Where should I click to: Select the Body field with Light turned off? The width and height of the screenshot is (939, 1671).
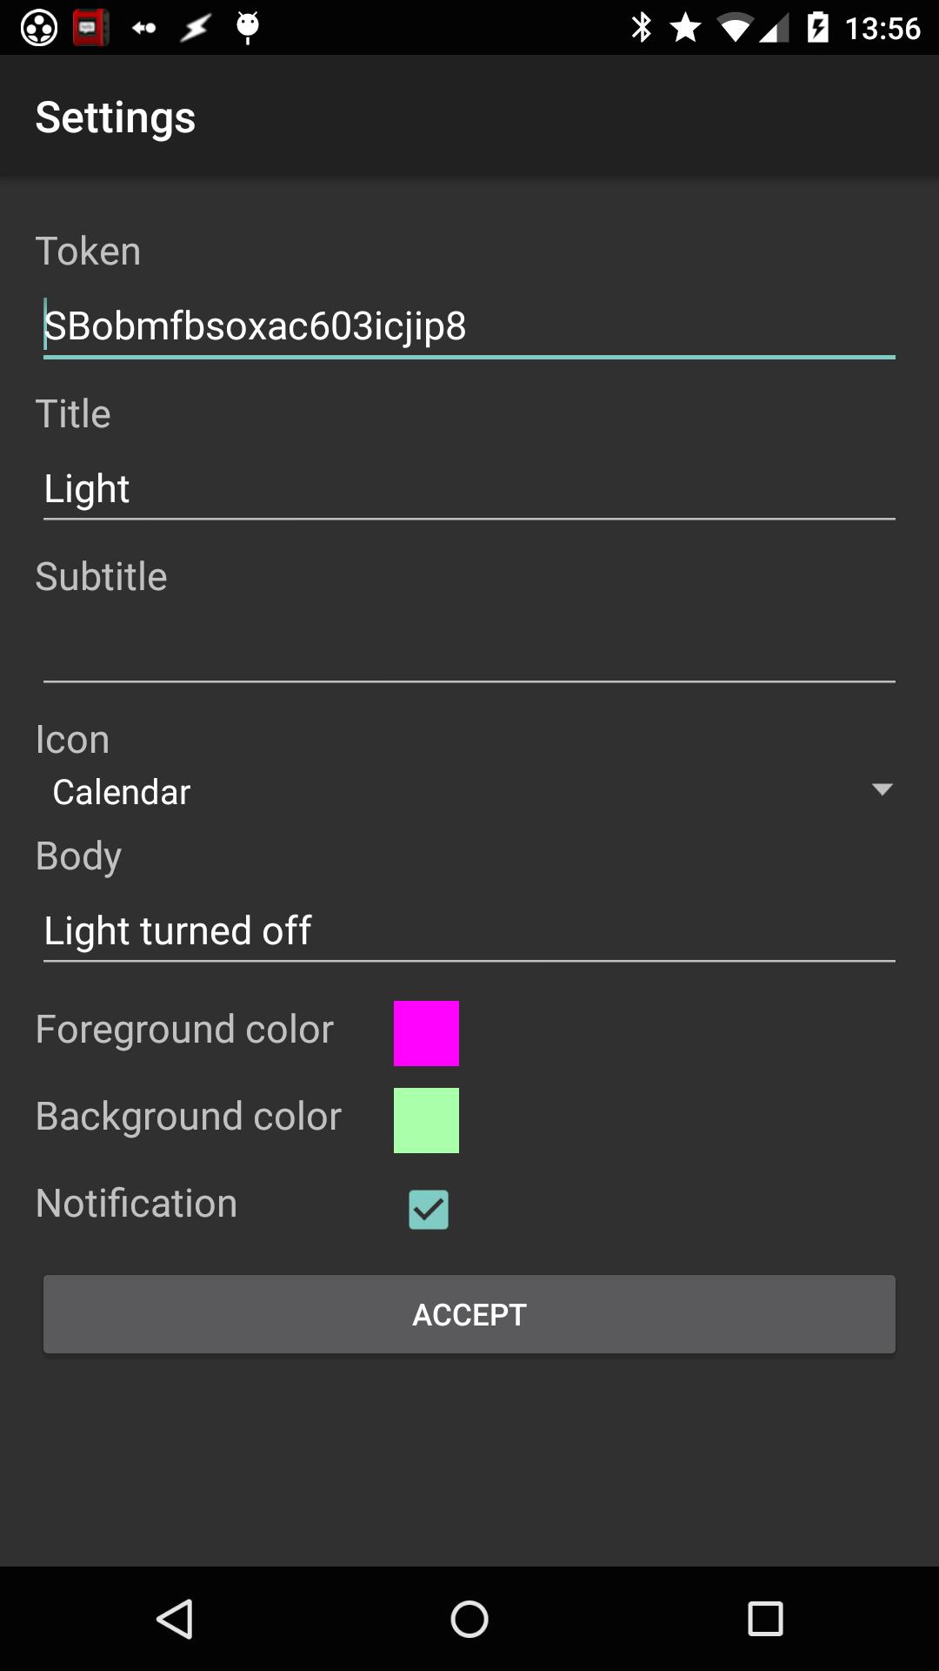469,929
